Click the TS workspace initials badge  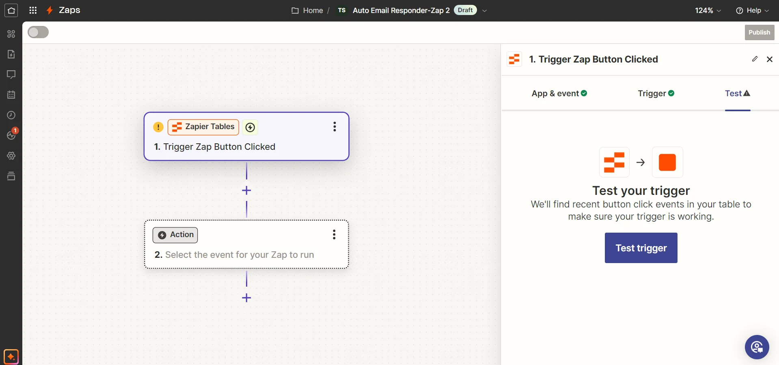coord(342,10)
